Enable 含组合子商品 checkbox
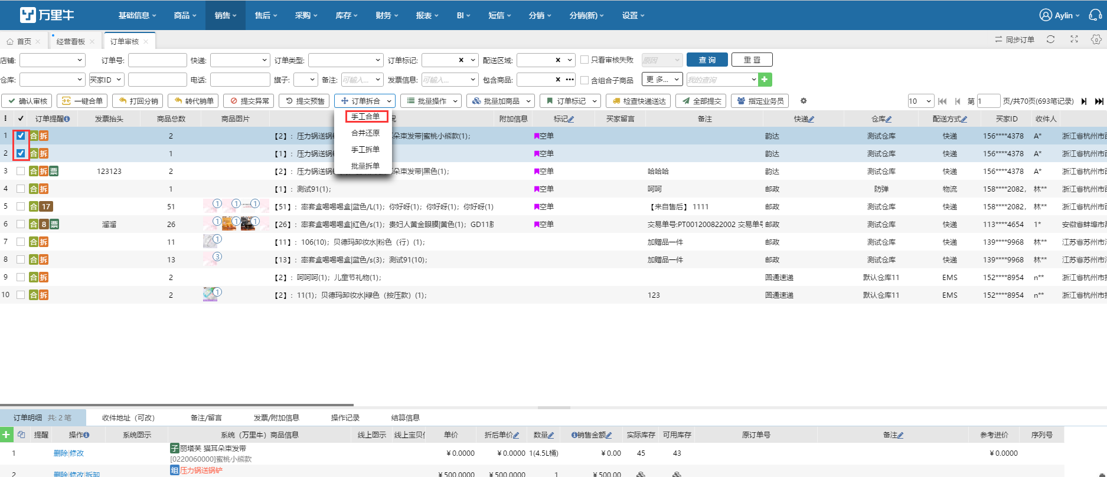Screen dimensions: 1107x477 point(584,80)
